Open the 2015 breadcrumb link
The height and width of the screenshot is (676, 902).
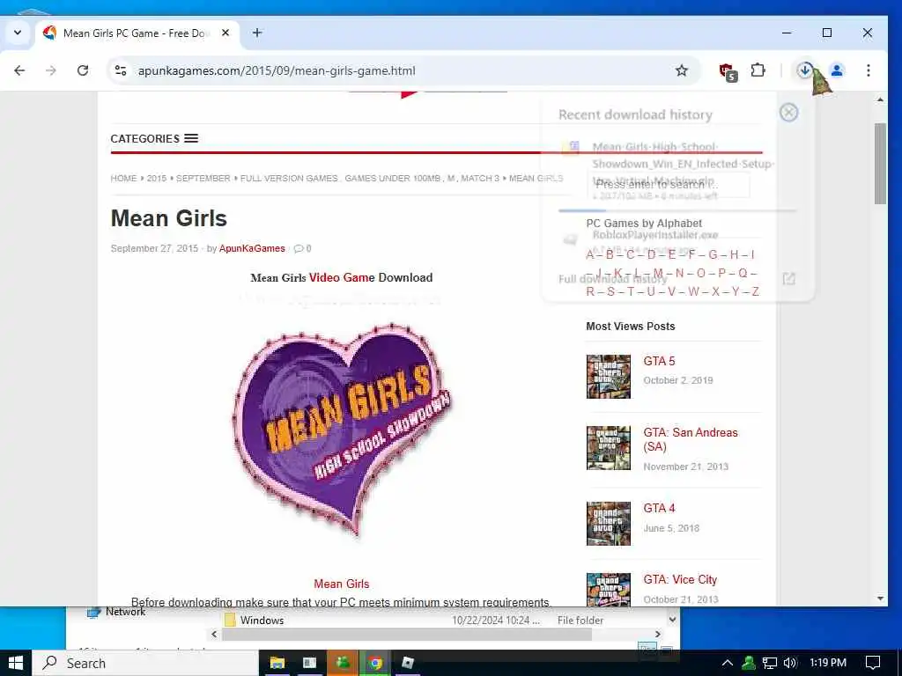[157, 178]
